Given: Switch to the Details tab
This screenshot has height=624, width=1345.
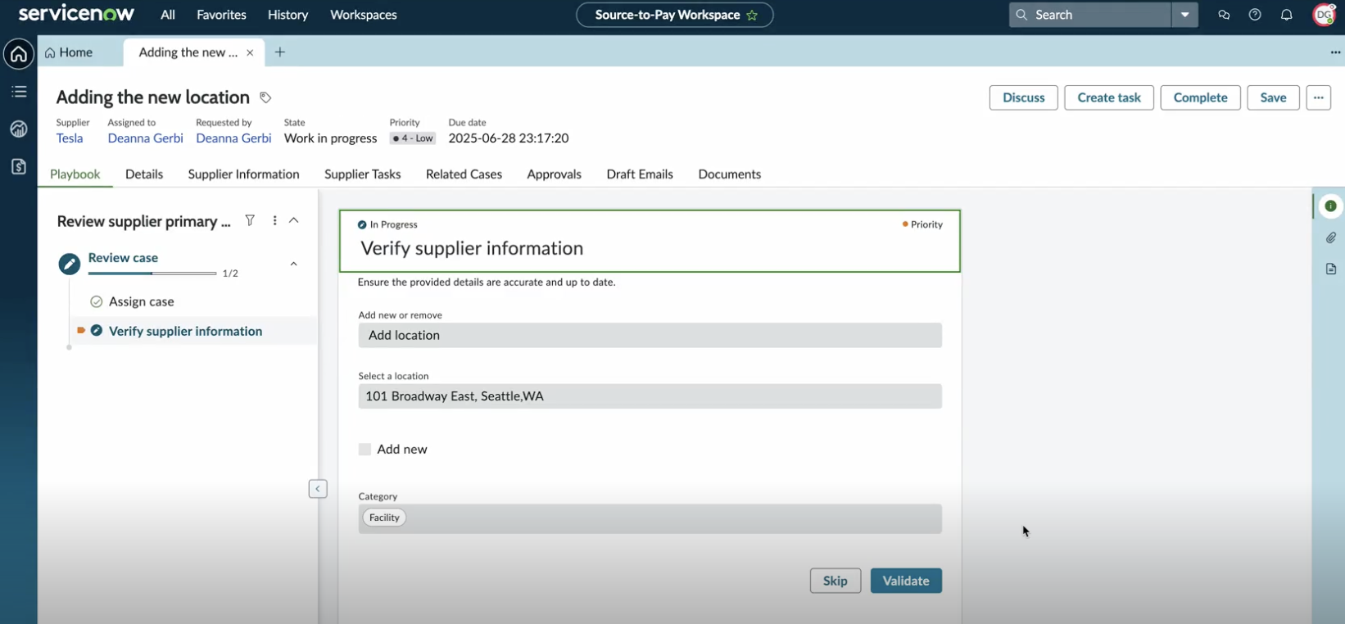Looking at the screenshot, I should point(144,174).
